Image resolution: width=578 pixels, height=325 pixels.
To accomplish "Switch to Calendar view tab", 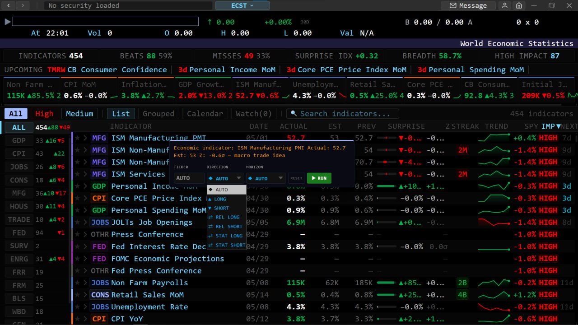I will pos(205,114).
